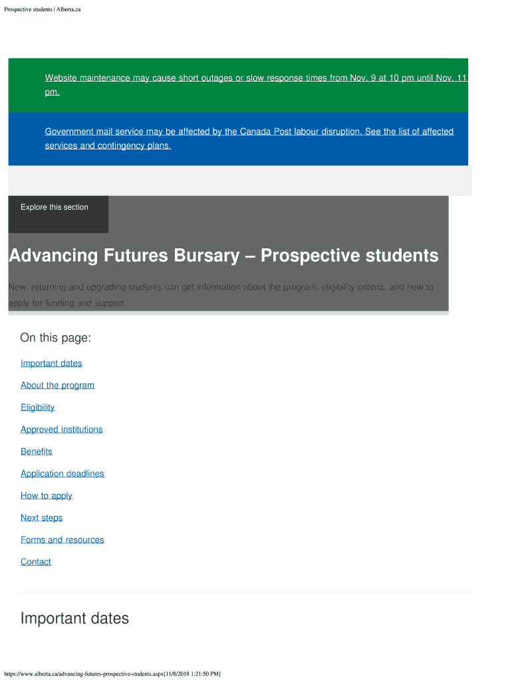Viewport: 512px width, 680px height.
Task: Click the empty grey bar below blue banner
Action: coord(239,181)
